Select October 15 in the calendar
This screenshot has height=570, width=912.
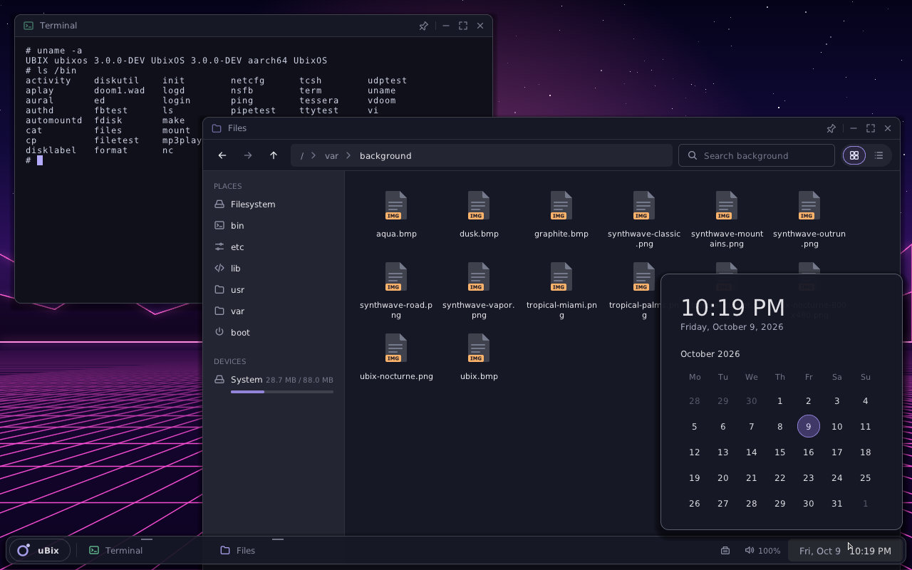coord(780,452)
